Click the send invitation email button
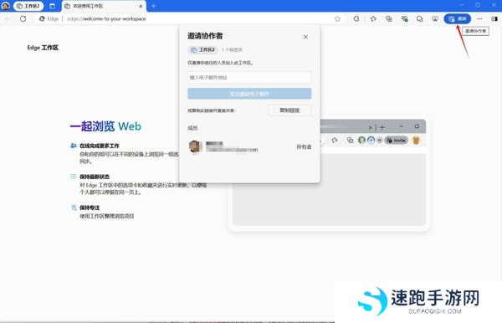This screenshot has height=323, width=502. [249, 94]
